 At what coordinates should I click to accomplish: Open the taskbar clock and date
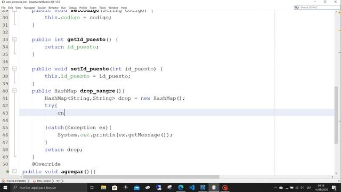coord(321,187)
